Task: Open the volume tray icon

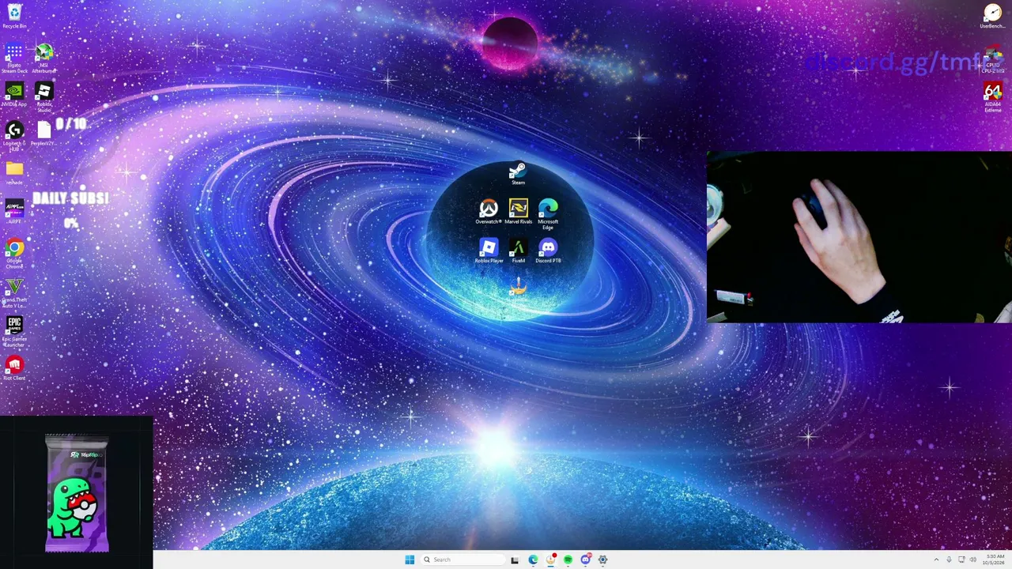Action: [x=973, y=560]
